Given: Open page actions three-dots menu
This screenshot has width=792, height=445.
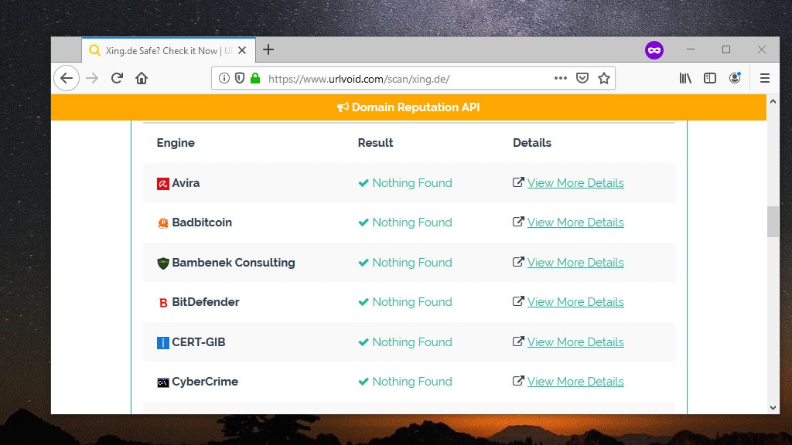Looking at the screenshot, I should tap(560, 78).
